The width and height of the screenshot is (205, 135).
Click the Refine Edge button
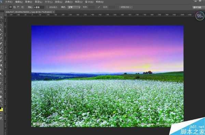click(x=126, y=7)
